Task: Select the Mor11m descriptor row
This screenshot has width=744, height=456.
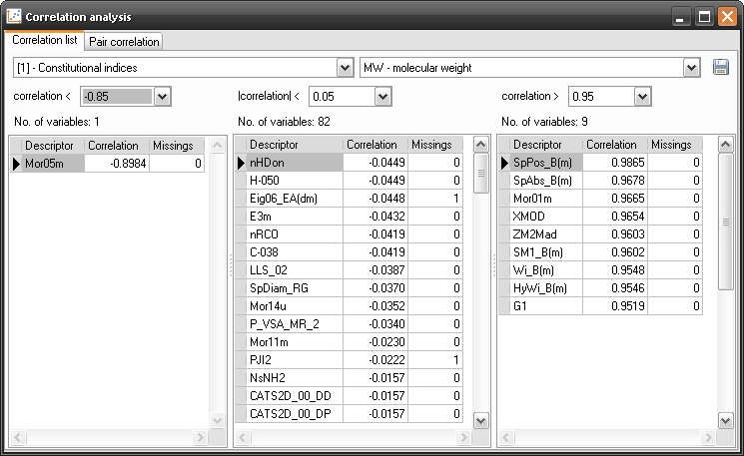Action: point(349,342)
